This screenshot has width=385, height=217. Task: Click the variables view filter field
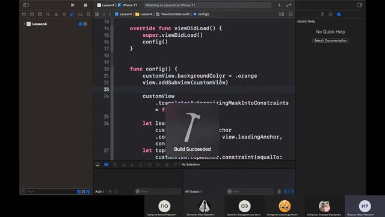[x=158, y=192]
